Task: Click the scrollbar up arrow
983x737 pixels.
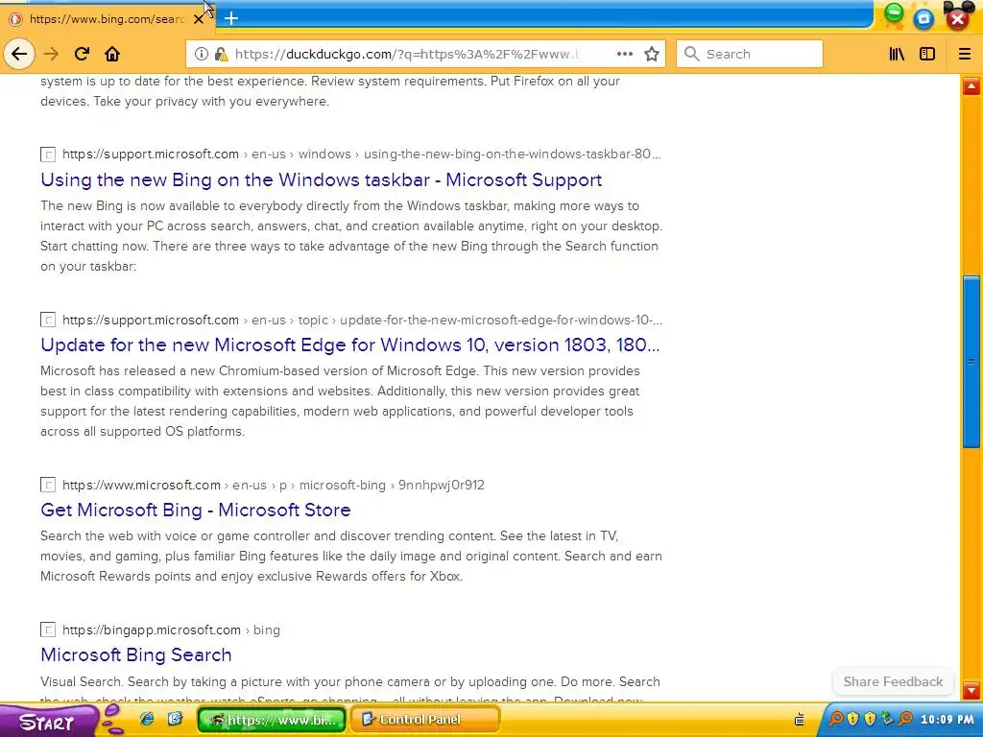Action: [971, 85]
